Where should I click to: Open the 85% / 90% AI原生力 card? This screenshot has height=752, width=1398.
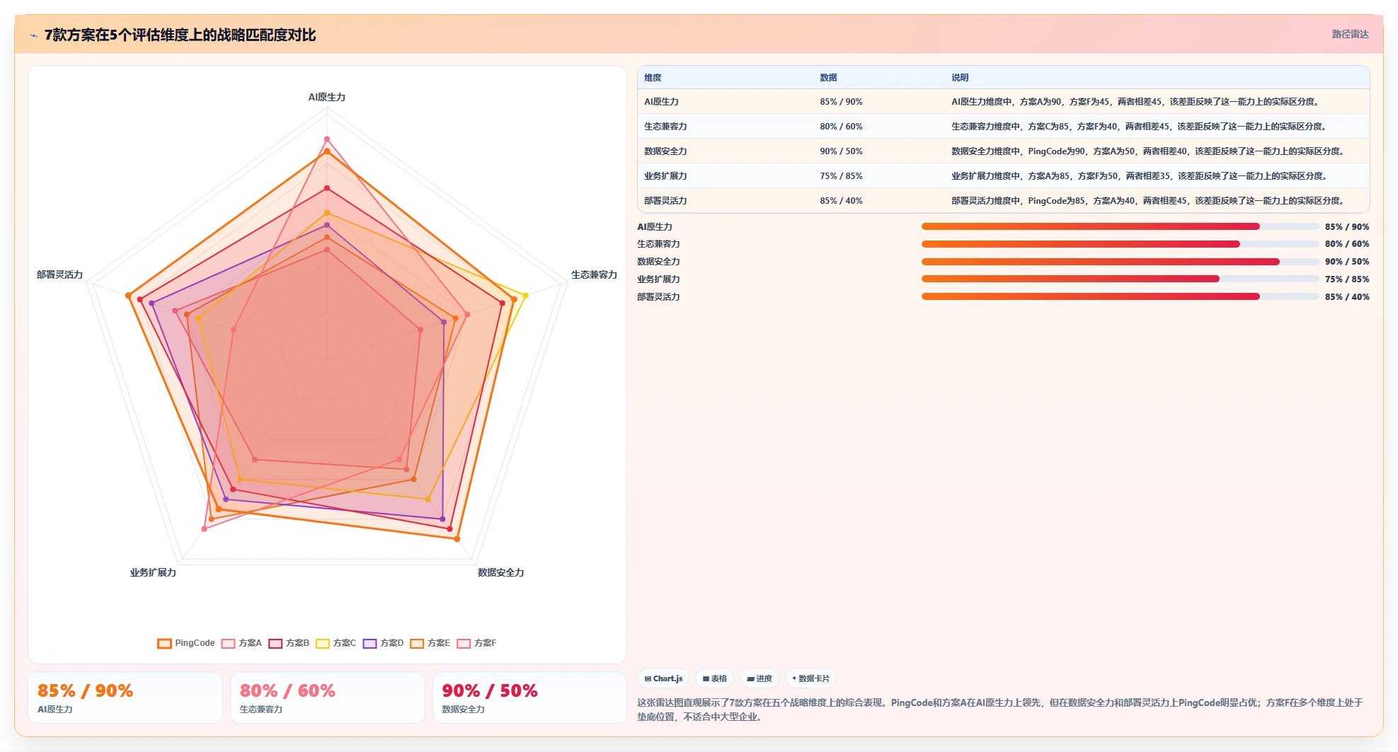(125, 698)
